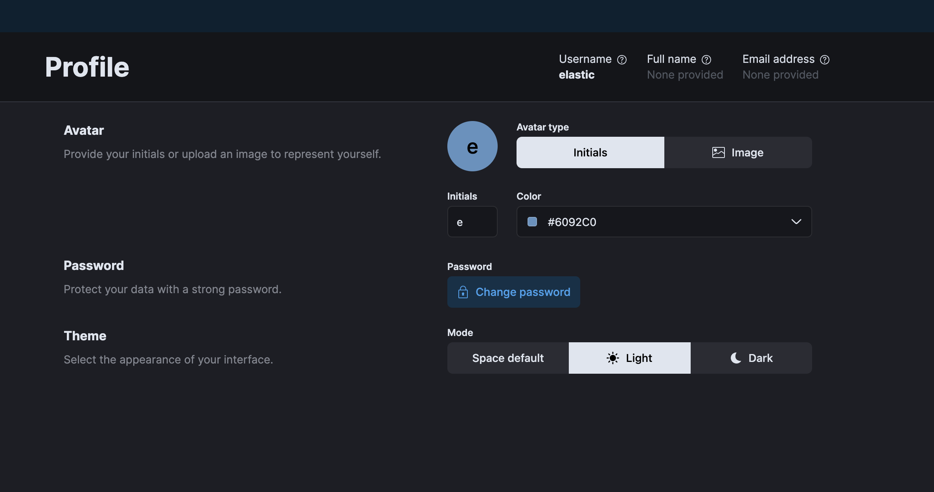
Task: Select the Space default mode tab
Action: point(507,358)
